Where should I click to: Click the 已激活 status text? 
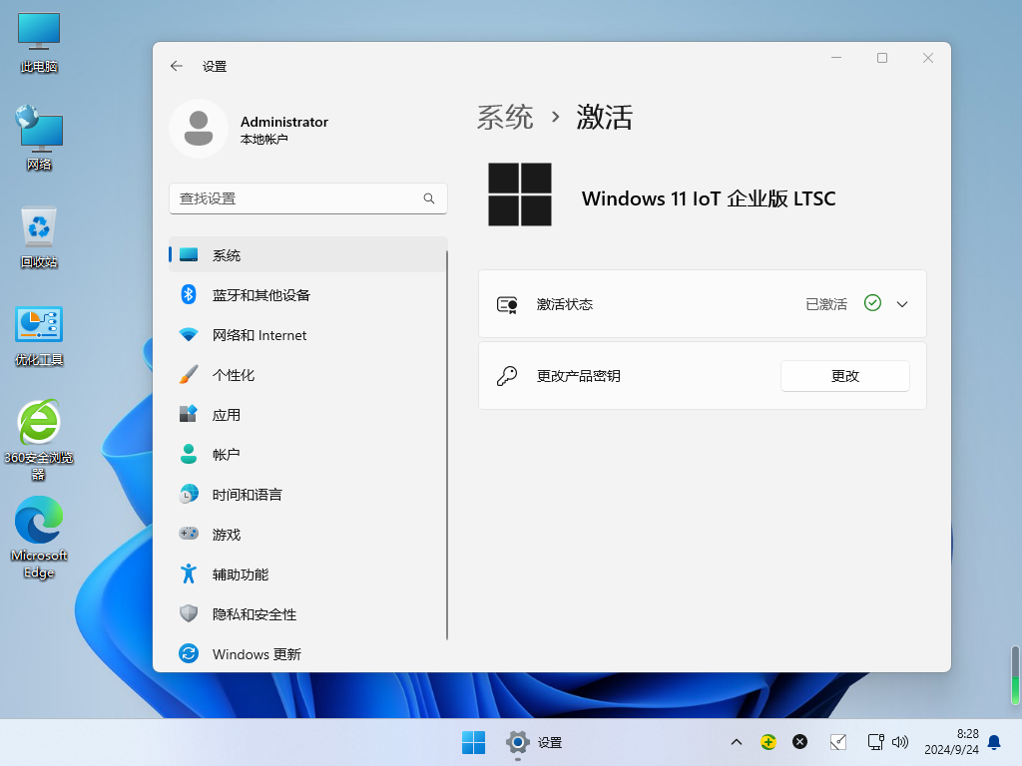click(825, 304)
